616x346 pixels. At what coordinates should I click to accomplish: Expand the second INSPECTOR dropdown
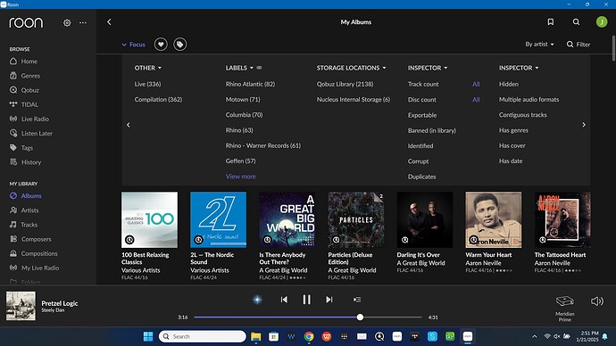tap(519, 68)
